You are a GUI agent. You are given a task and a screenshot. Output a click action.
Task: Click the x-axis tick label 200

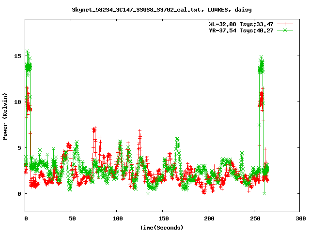pos(209,218)
